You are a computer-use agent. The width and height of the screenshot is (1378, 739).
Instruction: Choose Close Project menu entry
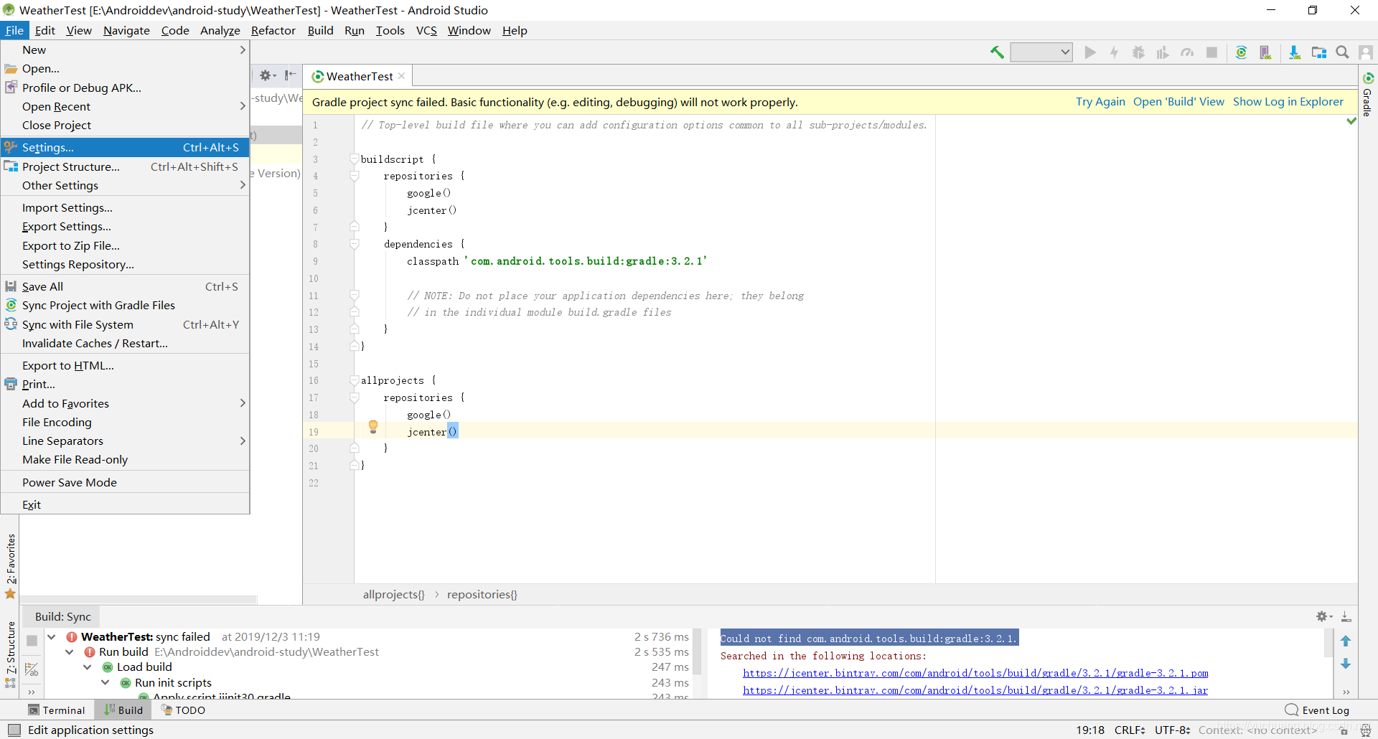[125, 125]
